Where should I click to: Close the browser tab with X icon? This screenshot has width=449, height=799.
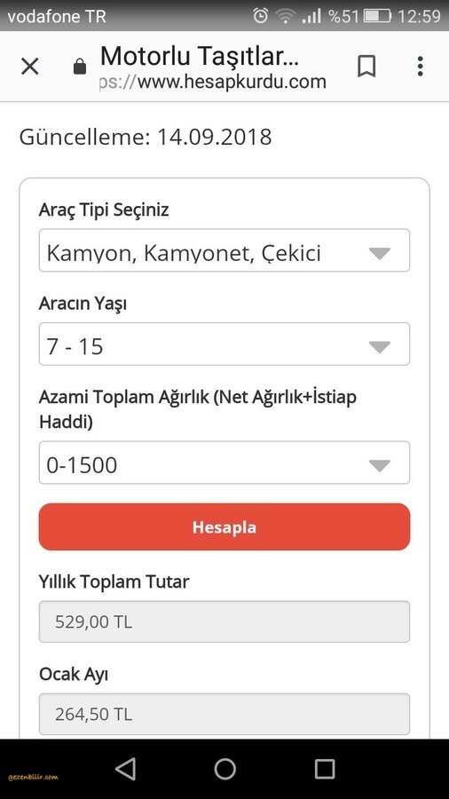click(29, 67)
